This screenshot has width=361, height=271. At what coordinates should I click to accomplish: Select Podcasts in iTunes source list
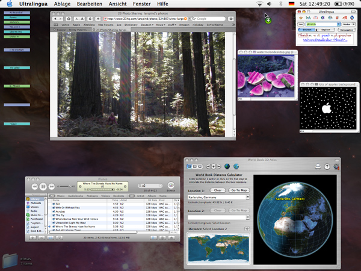tap(35, 203)
